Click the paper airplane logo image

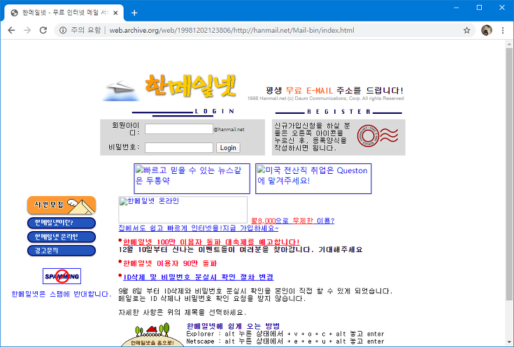click(x=120, y=90)
